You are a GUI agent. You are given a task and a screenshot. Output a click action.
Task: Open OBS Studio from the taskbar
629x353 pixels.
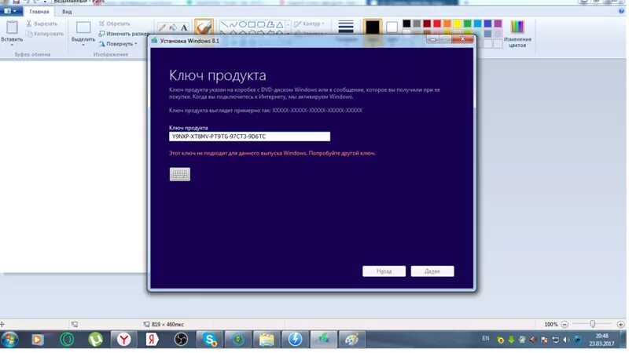click(181, 340)
